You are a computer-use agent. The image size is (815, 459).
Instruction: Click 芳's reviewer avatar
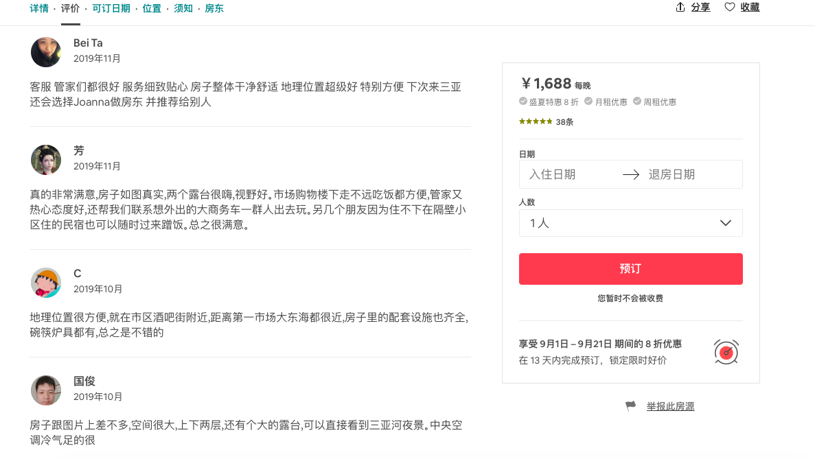(46, 160)
